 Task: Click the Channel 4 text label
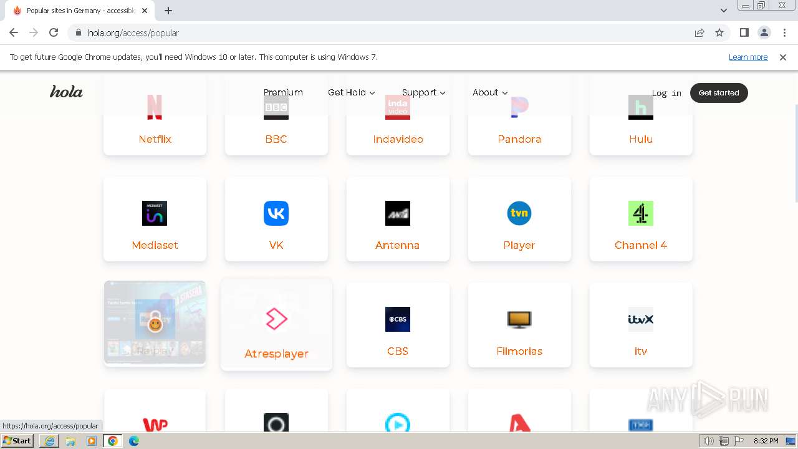click(x=641, y=245)
